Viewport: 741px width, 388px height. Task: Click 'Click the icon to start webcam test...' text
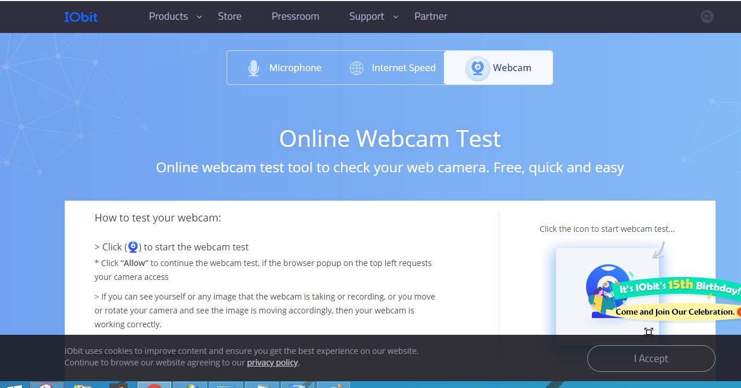click(607, 229)
